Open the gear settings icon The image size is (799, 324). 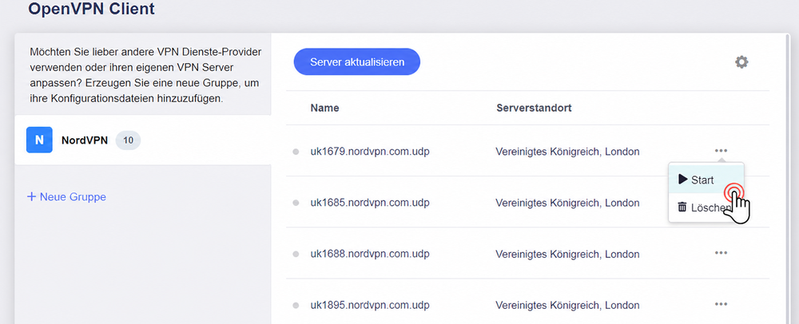pyautogui.click(x=741, y=62)
